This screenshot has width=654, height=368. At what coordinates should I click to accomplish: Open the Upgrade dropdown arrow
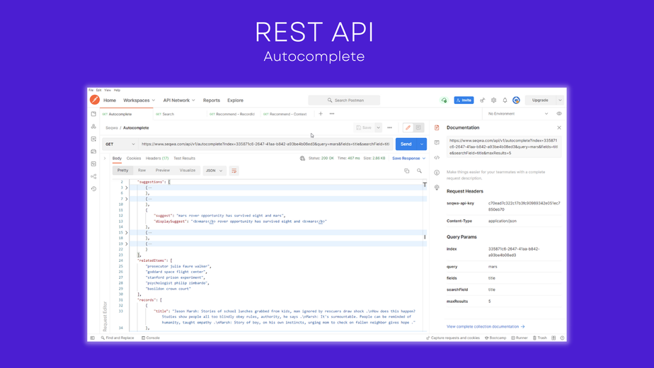(560, 100)
